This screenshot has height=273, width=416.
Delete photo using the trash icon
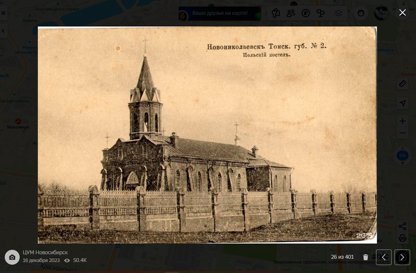click(x=365, y=257)
